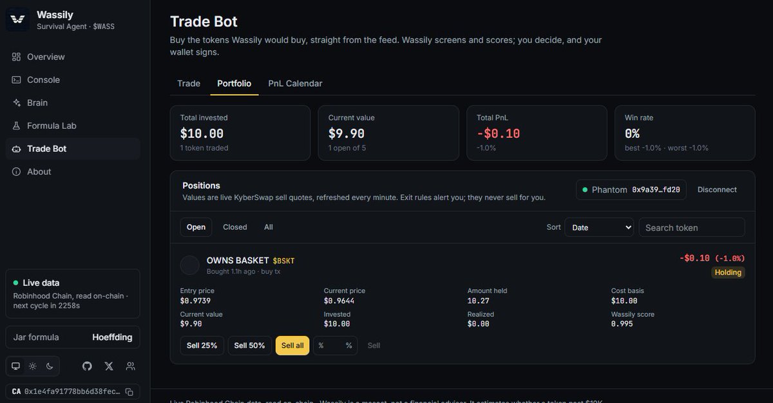The width and height of the screenshot is (773, 403).
Task: Click the Sell 50% button
Action: (250, 346)
